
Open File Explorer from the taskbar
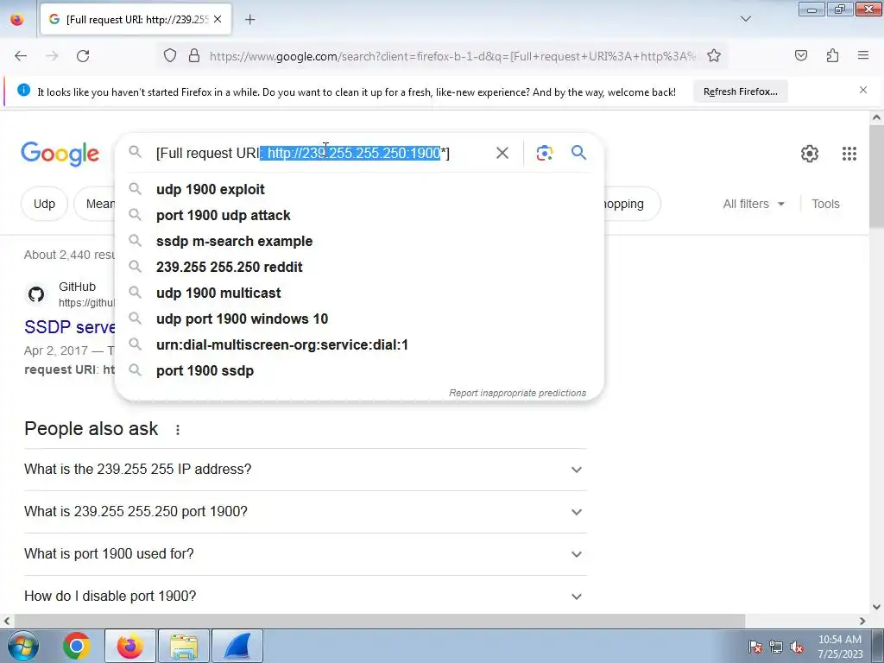184,646
